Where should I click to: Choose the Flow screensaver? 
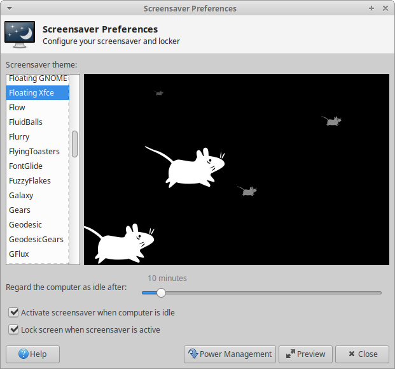[x=38, y=107]
